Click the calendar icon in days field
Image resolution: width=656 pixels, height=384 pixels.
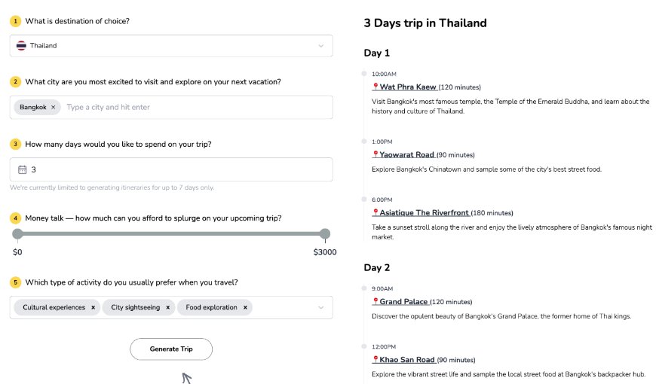tap(22, 169)
